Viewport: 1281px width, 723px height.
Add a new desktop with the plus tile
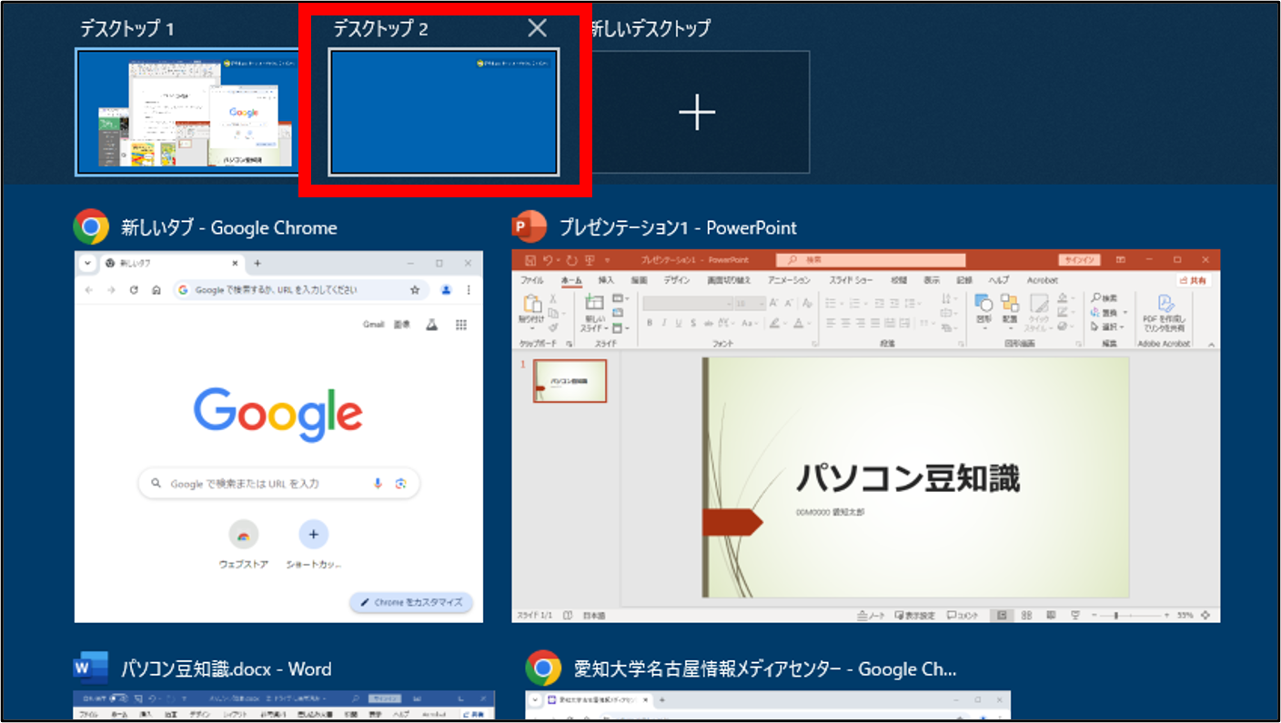point(697,112)
